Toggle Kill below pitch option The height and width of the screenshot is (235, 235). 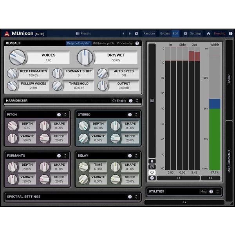click(x=103, y=43)
